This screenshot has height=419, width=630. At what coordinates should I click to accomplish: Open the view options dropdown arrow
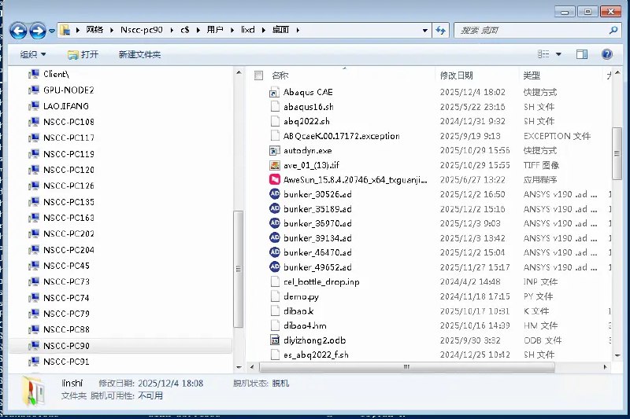click(558, 54)
